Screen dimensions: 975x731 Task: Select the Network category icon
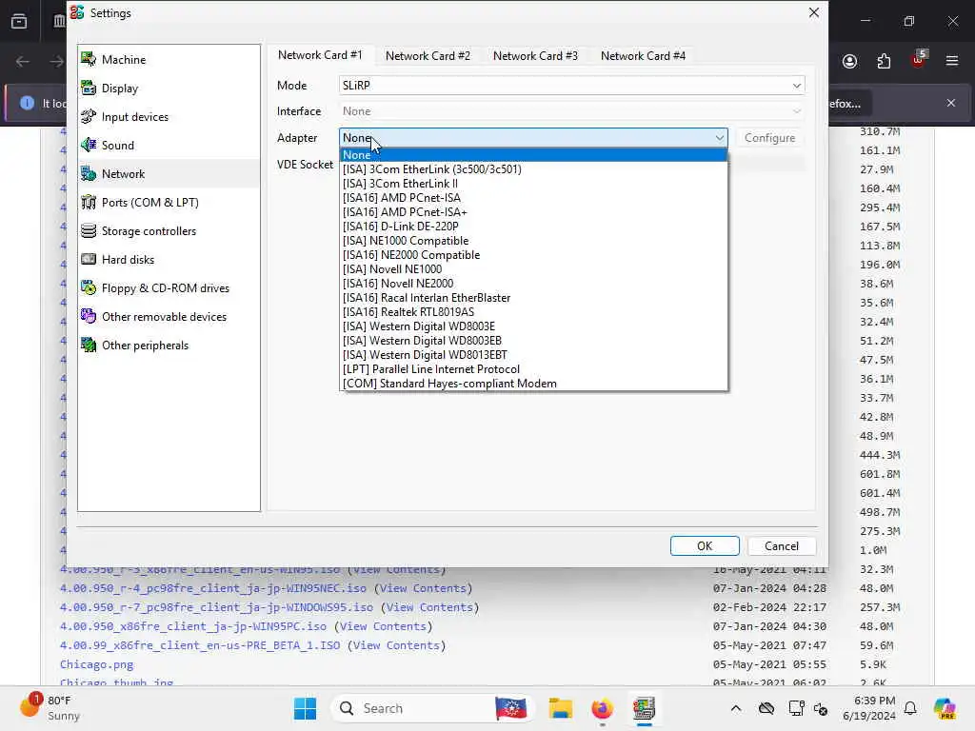[89, 174]
